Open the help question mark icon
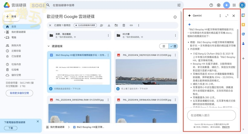The width and height of the screenshot is (248, 134). [x=211, y=5]
